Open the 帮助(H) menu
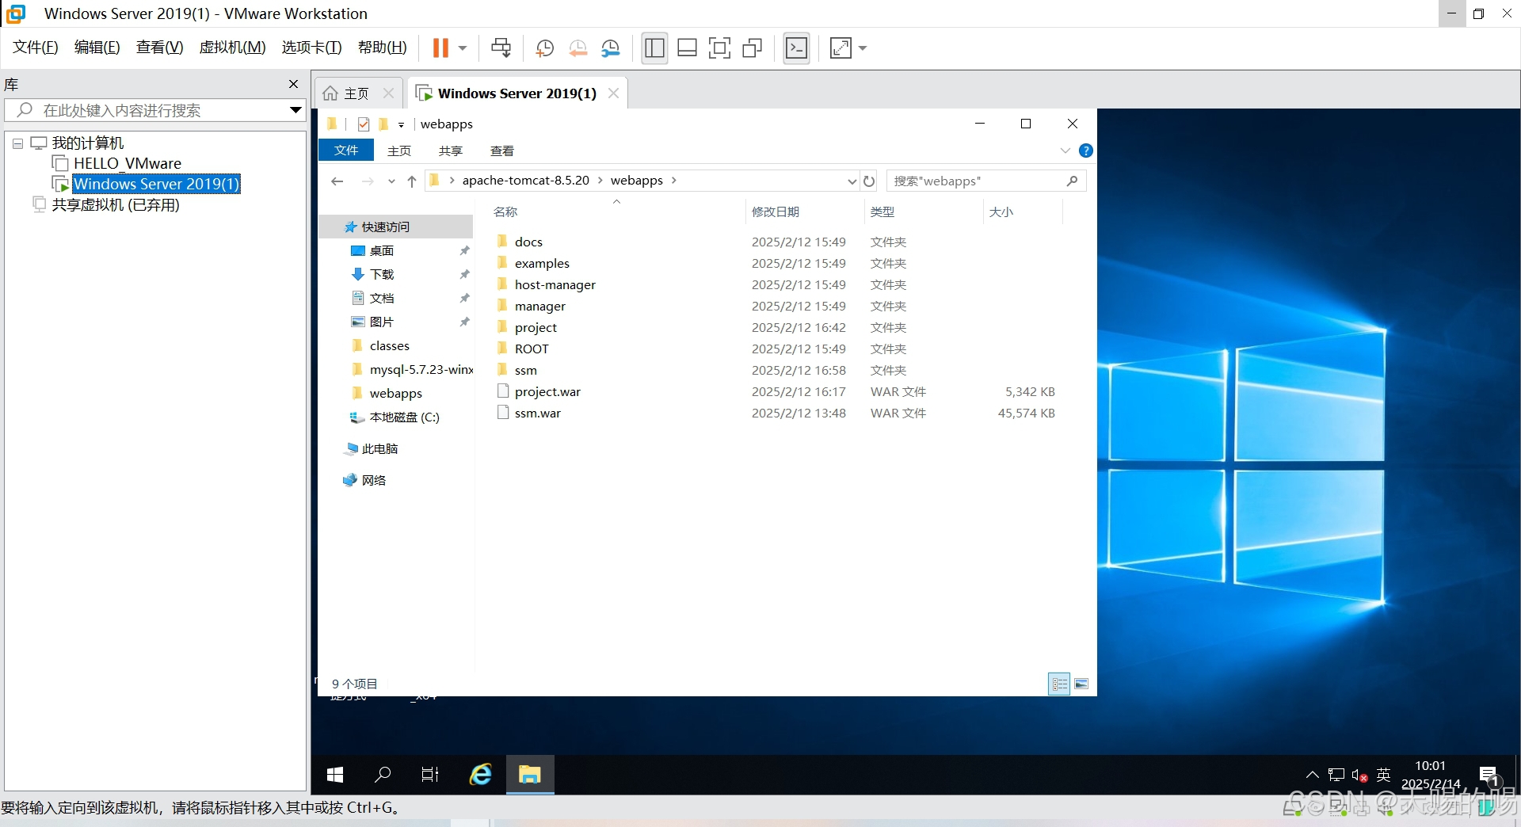Screen dimensions: 1521x827 pyautogui.click(x=383, y=48)
